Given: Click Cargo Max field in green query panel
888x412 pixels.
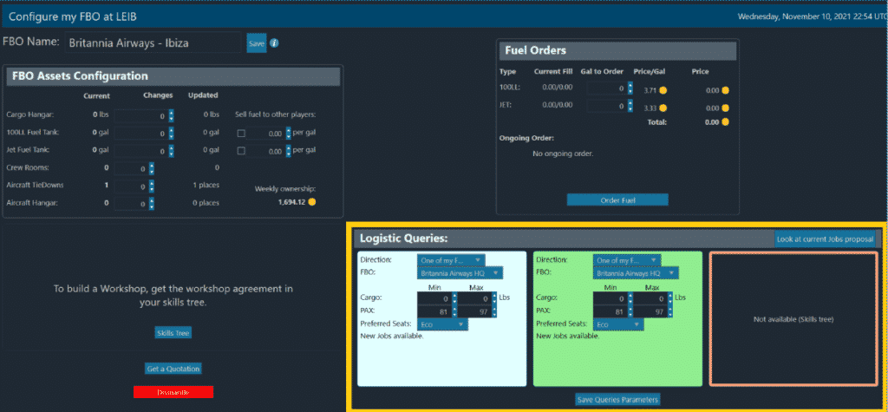Looking at the screenshot, I should click(x=650, y=298).
